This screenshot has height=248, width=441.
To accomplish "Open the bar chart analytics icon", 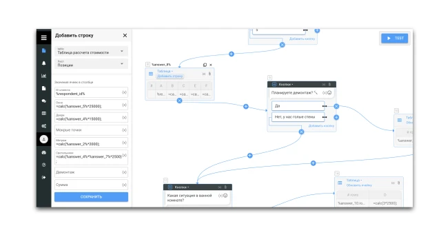I will coord(44,76).
